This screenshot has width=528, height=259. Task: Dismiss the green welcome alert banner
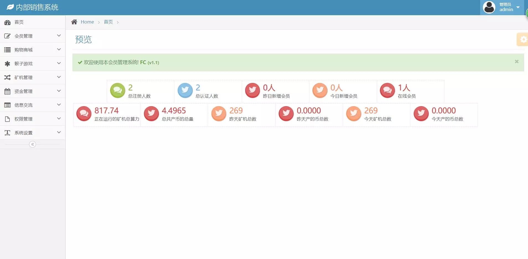[516, 62]
